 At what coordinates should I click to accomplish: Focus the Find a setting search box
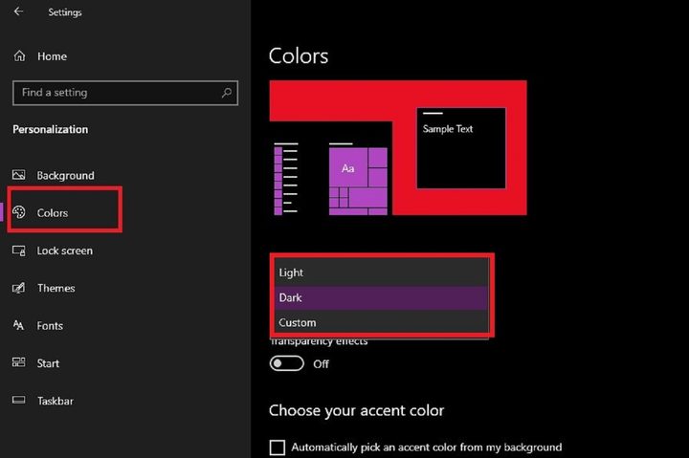point(125,93)
